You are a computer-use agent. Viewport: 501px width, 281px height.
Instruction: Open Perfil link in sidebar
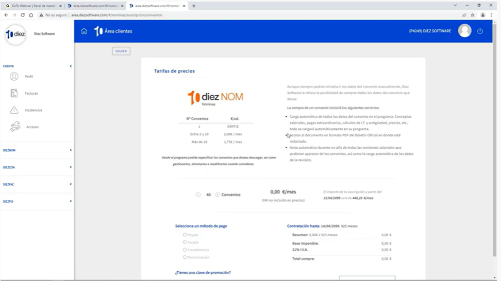(29, 77)
